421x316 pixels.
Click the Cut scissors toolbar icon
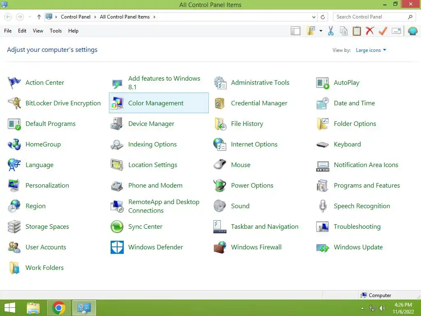point(331,31)
